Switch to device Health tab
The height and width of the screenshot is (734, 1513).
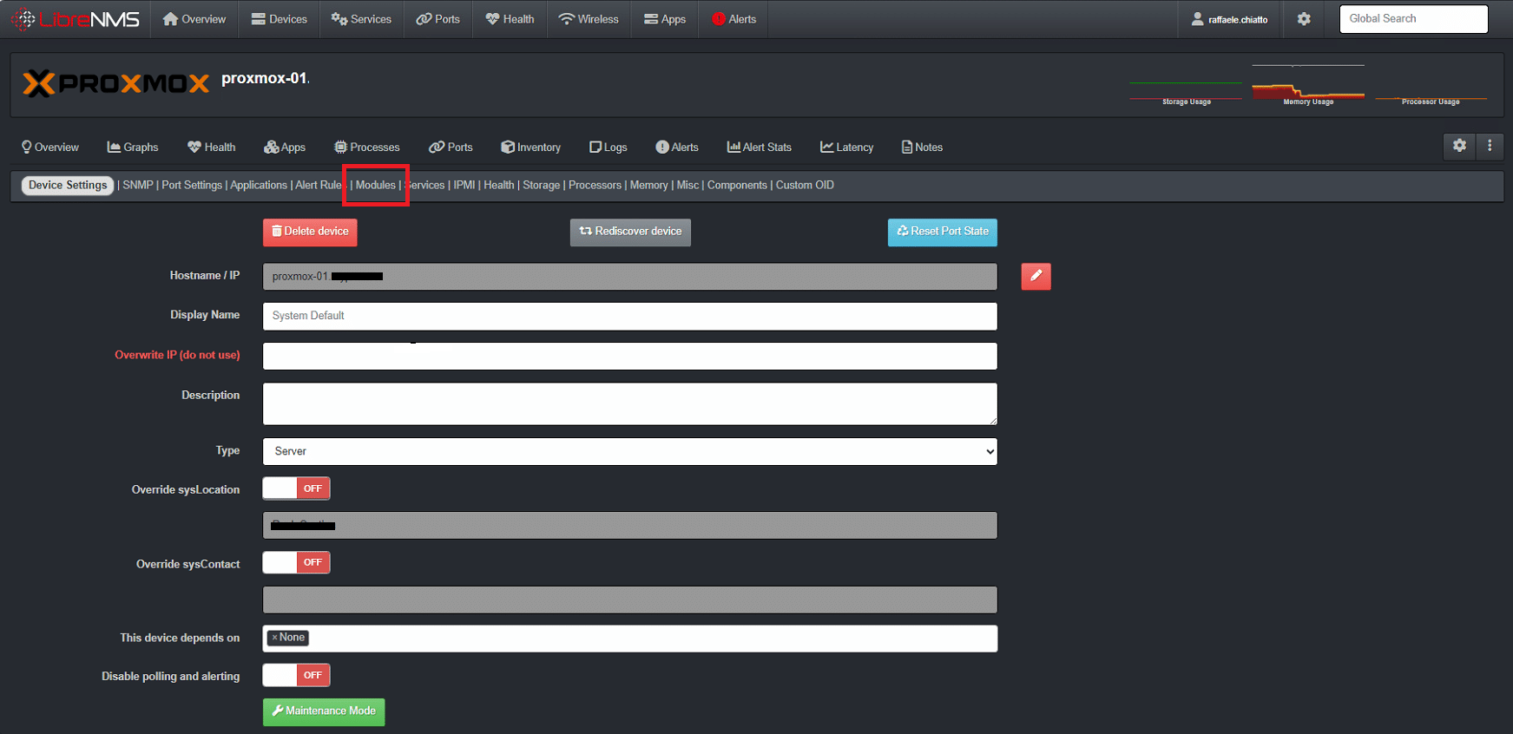[212, 147]
